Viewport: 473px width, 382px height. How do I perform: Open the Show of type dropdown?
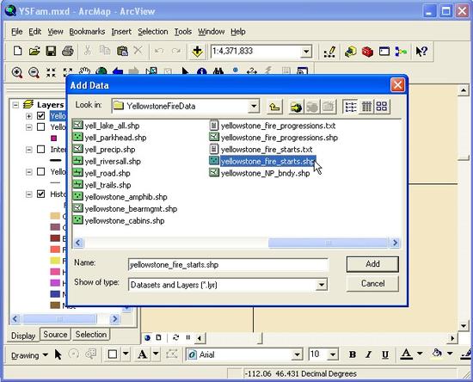point(322,285)
